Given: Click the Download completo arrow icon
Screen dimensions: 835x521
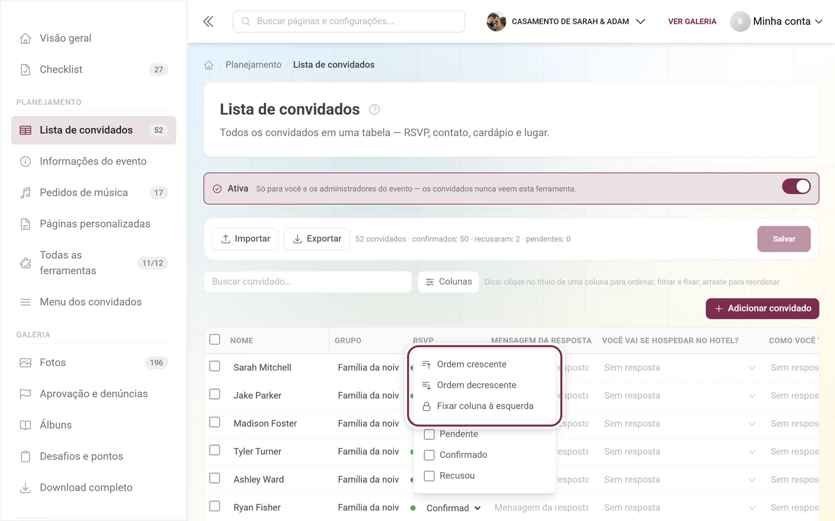Looking at the screenshot, I should click(x=26, y=488).
